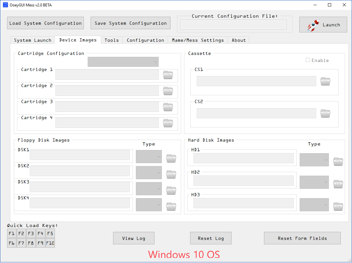Switch to the System Launch tab

pos(33,40)
